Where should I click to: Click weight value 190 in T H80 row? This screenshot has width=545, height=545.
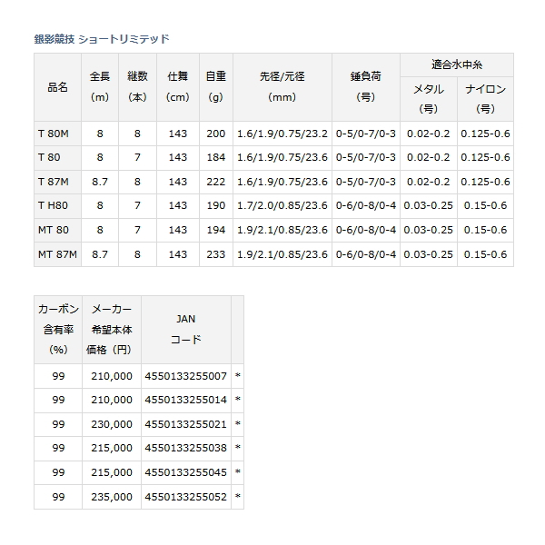[x=216, y=206]
